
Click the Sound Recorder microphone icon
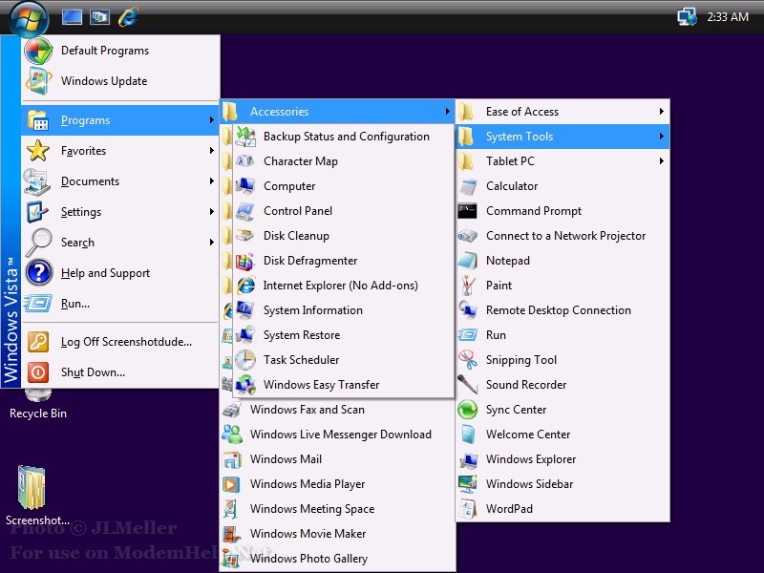468,385
